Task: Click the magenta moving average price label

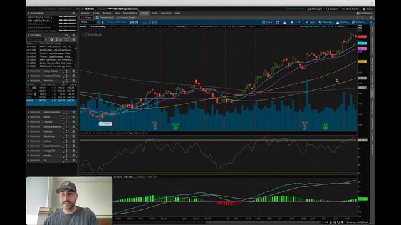Action: click(x=362, y=49)
